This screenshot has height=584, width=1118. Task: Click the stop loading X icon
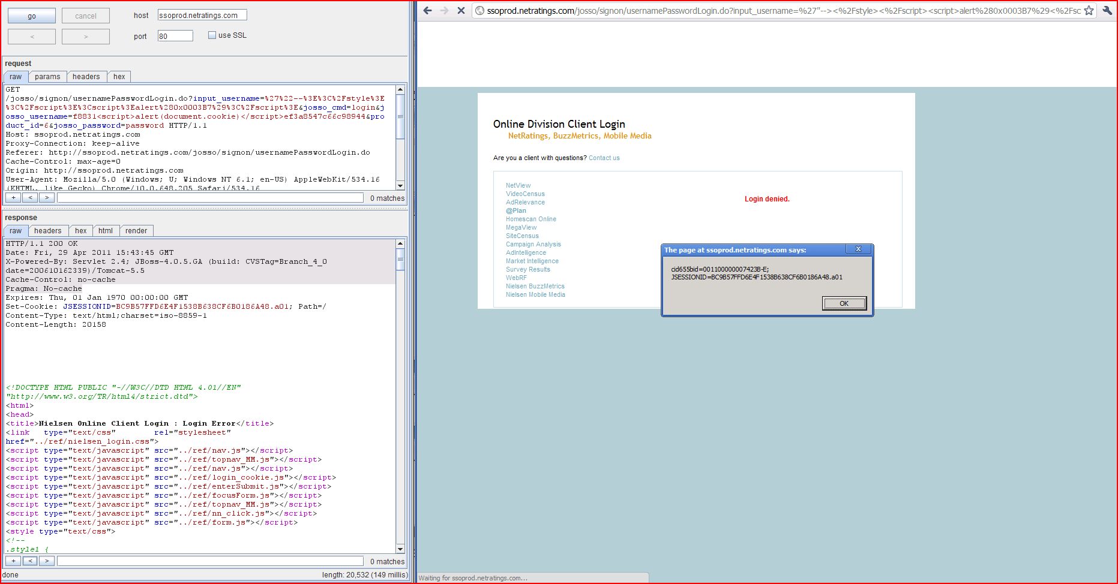click(x=460, y=10)
